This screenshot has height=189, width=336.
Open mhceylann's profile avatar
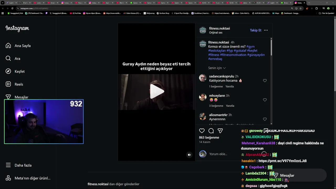point(203,97)
